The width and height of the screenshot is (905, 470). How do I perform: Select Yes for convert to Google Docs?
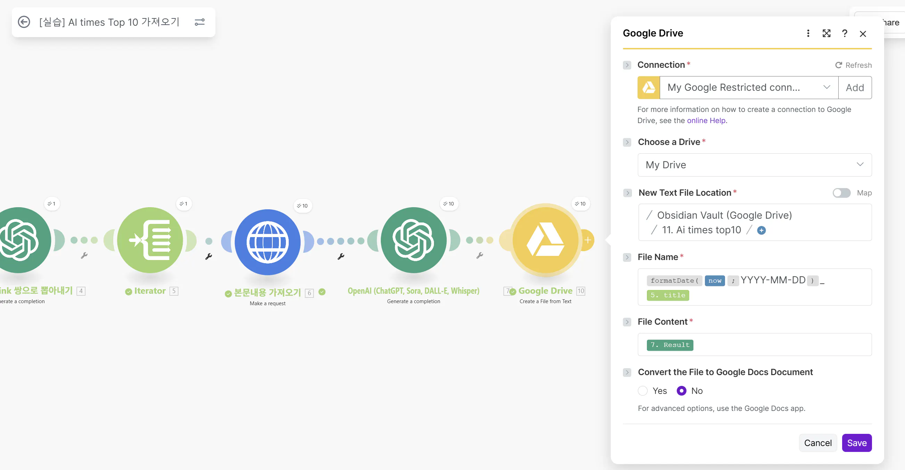pyautogui.click(x=643, y=390)
